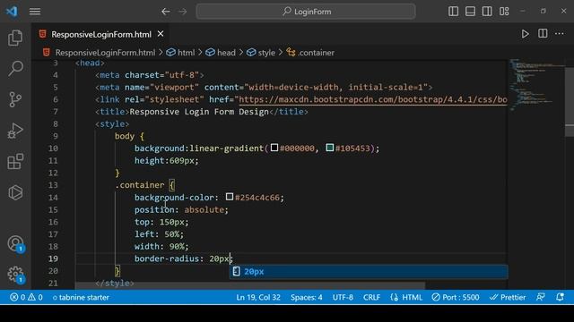Click the 'Responsive Login Form Design' title text
Viewport: 574px width, 322px height.
tap(199, 112)
